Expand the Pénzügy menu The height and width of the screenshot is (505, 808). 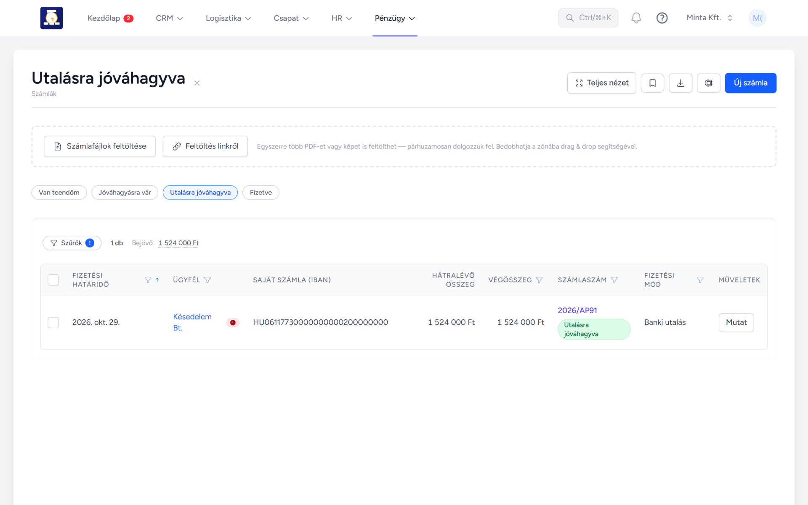395,18
